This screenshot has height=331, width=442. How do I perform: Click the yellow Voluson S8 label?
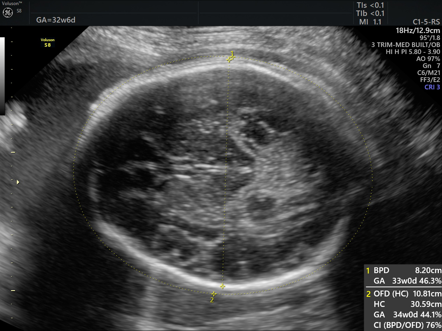47,42
